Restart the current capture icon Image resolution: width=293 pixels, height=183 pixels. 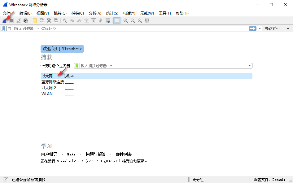click(19, 21)
